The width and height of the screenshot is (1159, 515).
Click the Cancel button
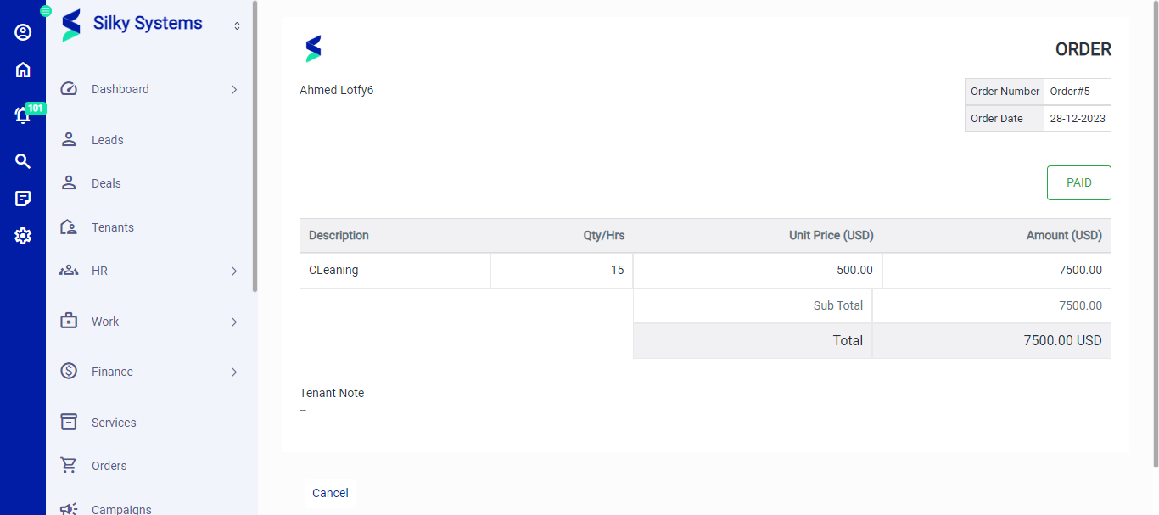(330, 493)
